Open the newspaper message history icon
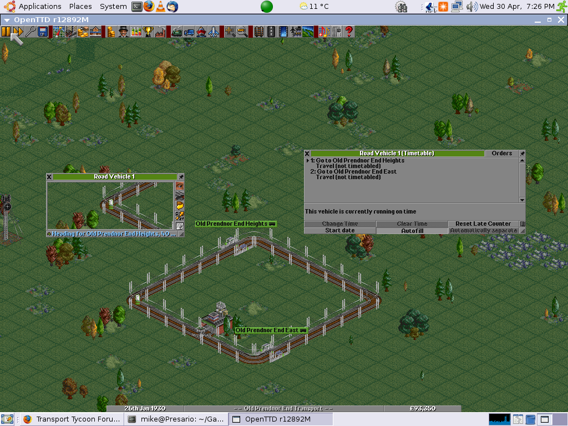Screen dimensions: 568x426 tap(337, 32)
